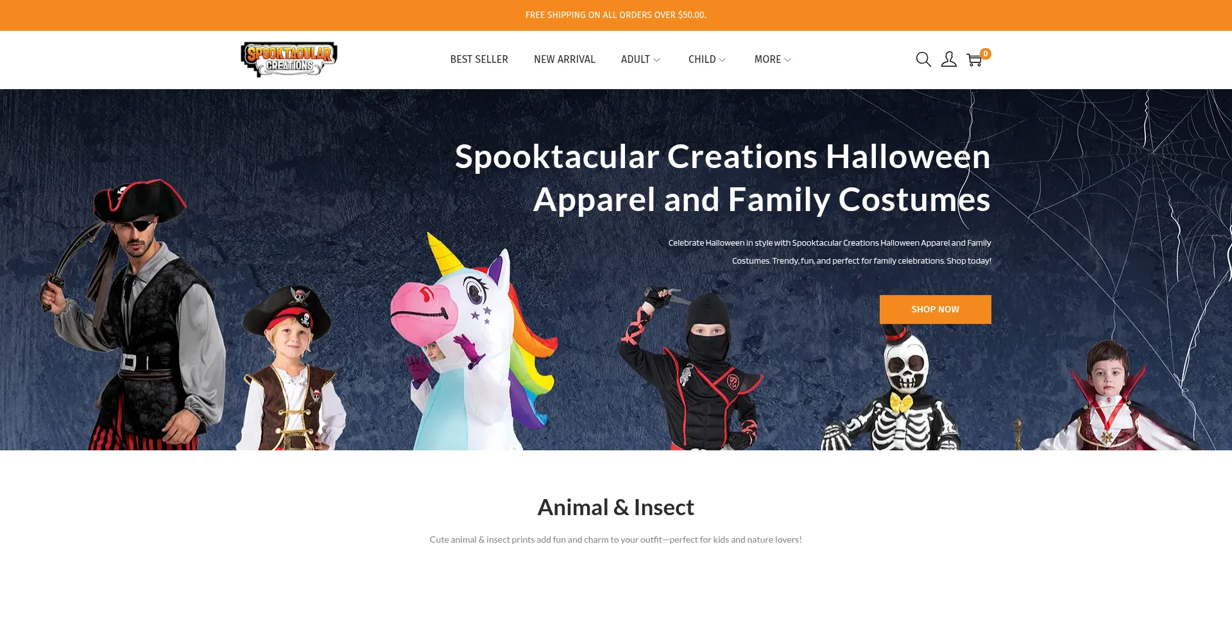Expand the MORE dropdown chevron
Image resolution: width=1232 pixels, height=637 pixels.
pos(787,60)
